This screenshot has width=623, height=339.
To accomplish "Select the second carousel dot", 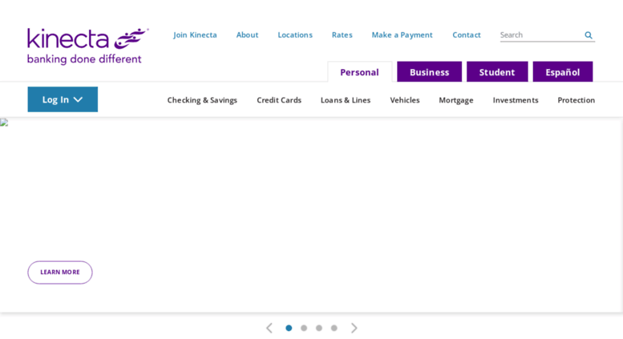I will [x=304, y=328].
